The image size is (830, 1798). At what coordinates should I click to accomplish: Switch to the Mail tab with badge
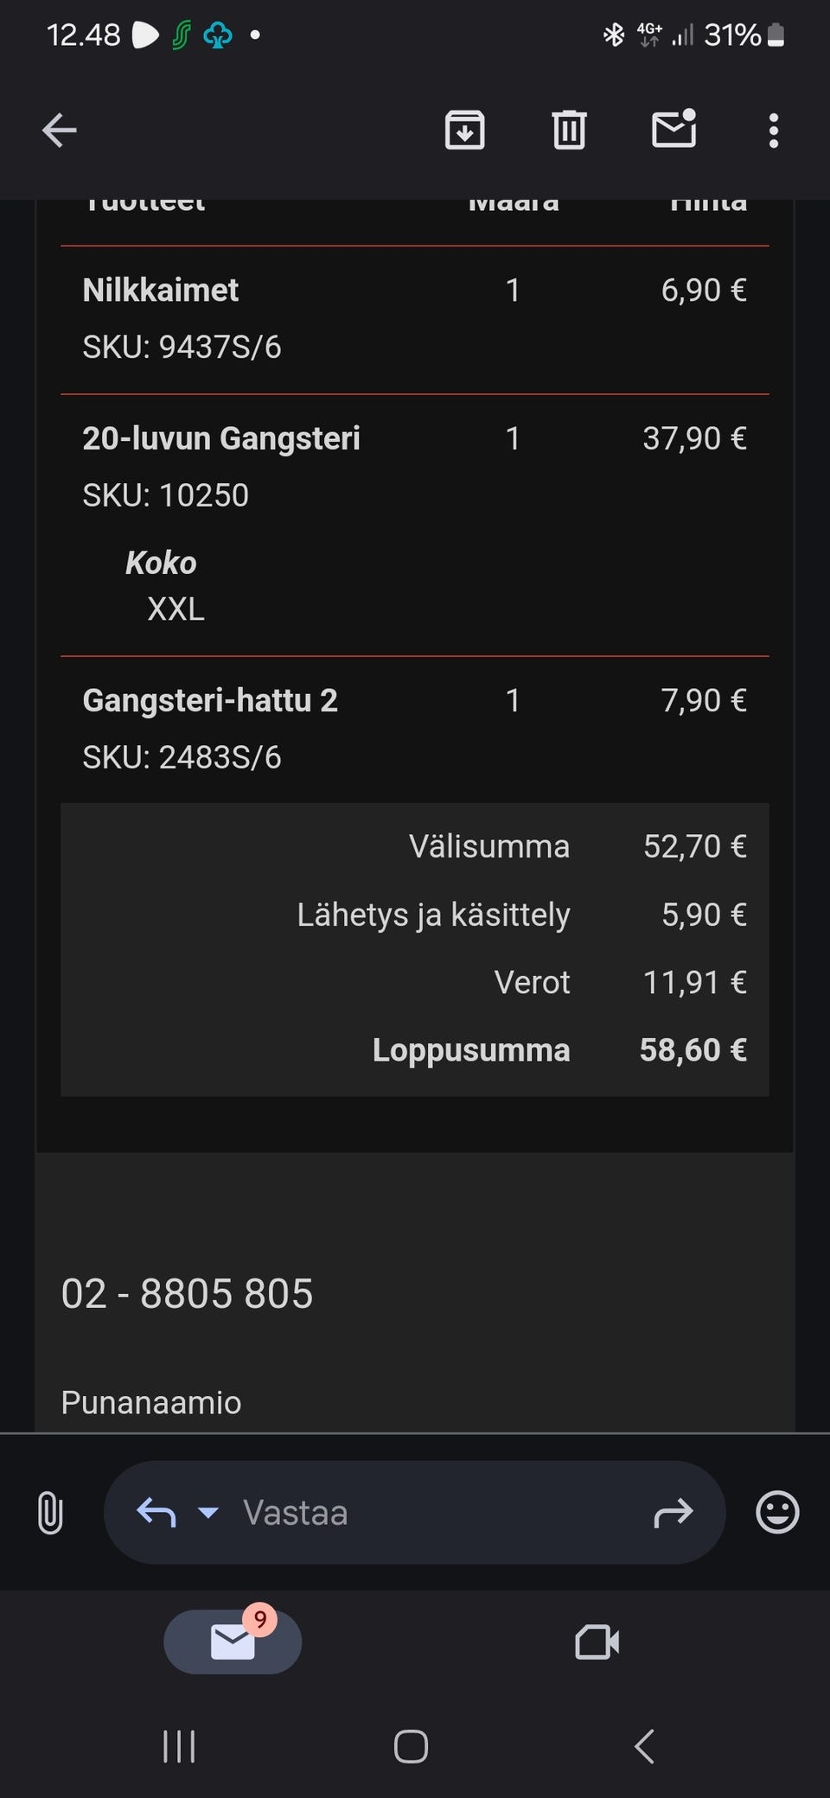tap(233, 1642)
